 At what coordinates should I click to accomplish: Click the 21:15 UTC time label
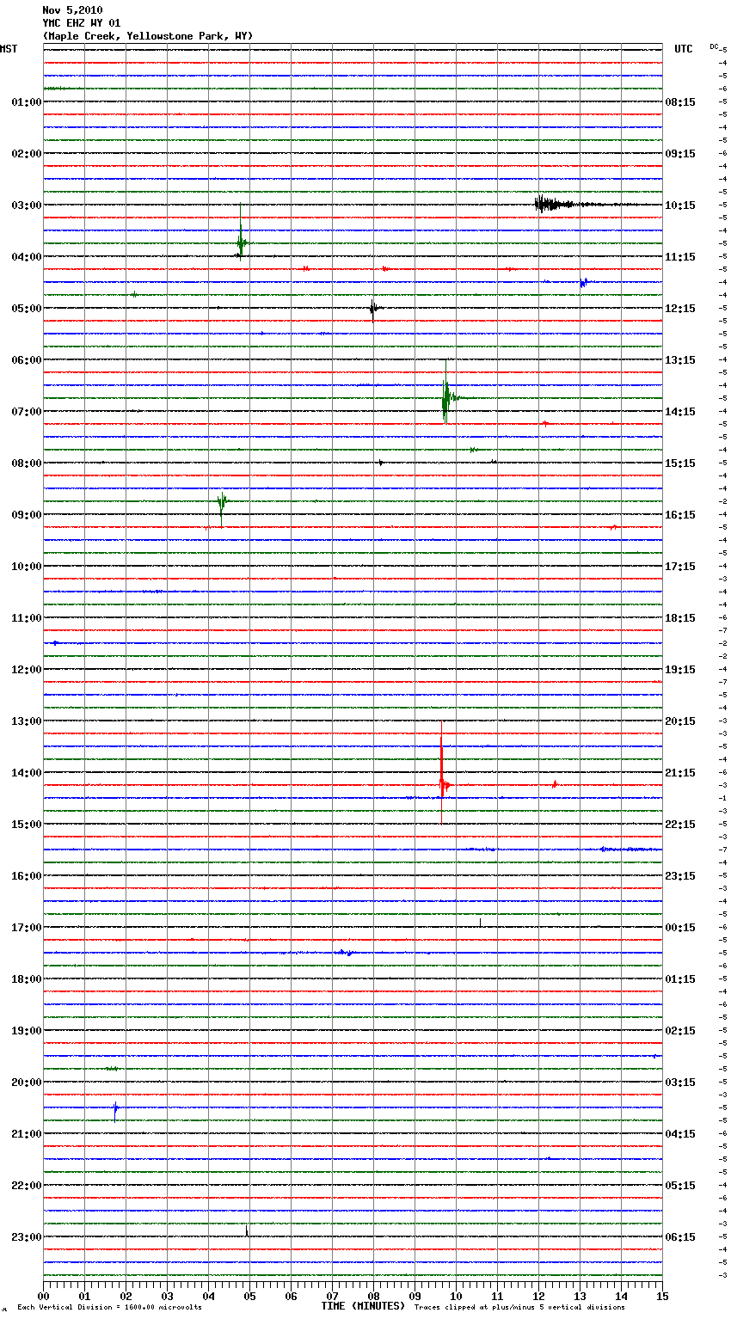pos(680,772)
